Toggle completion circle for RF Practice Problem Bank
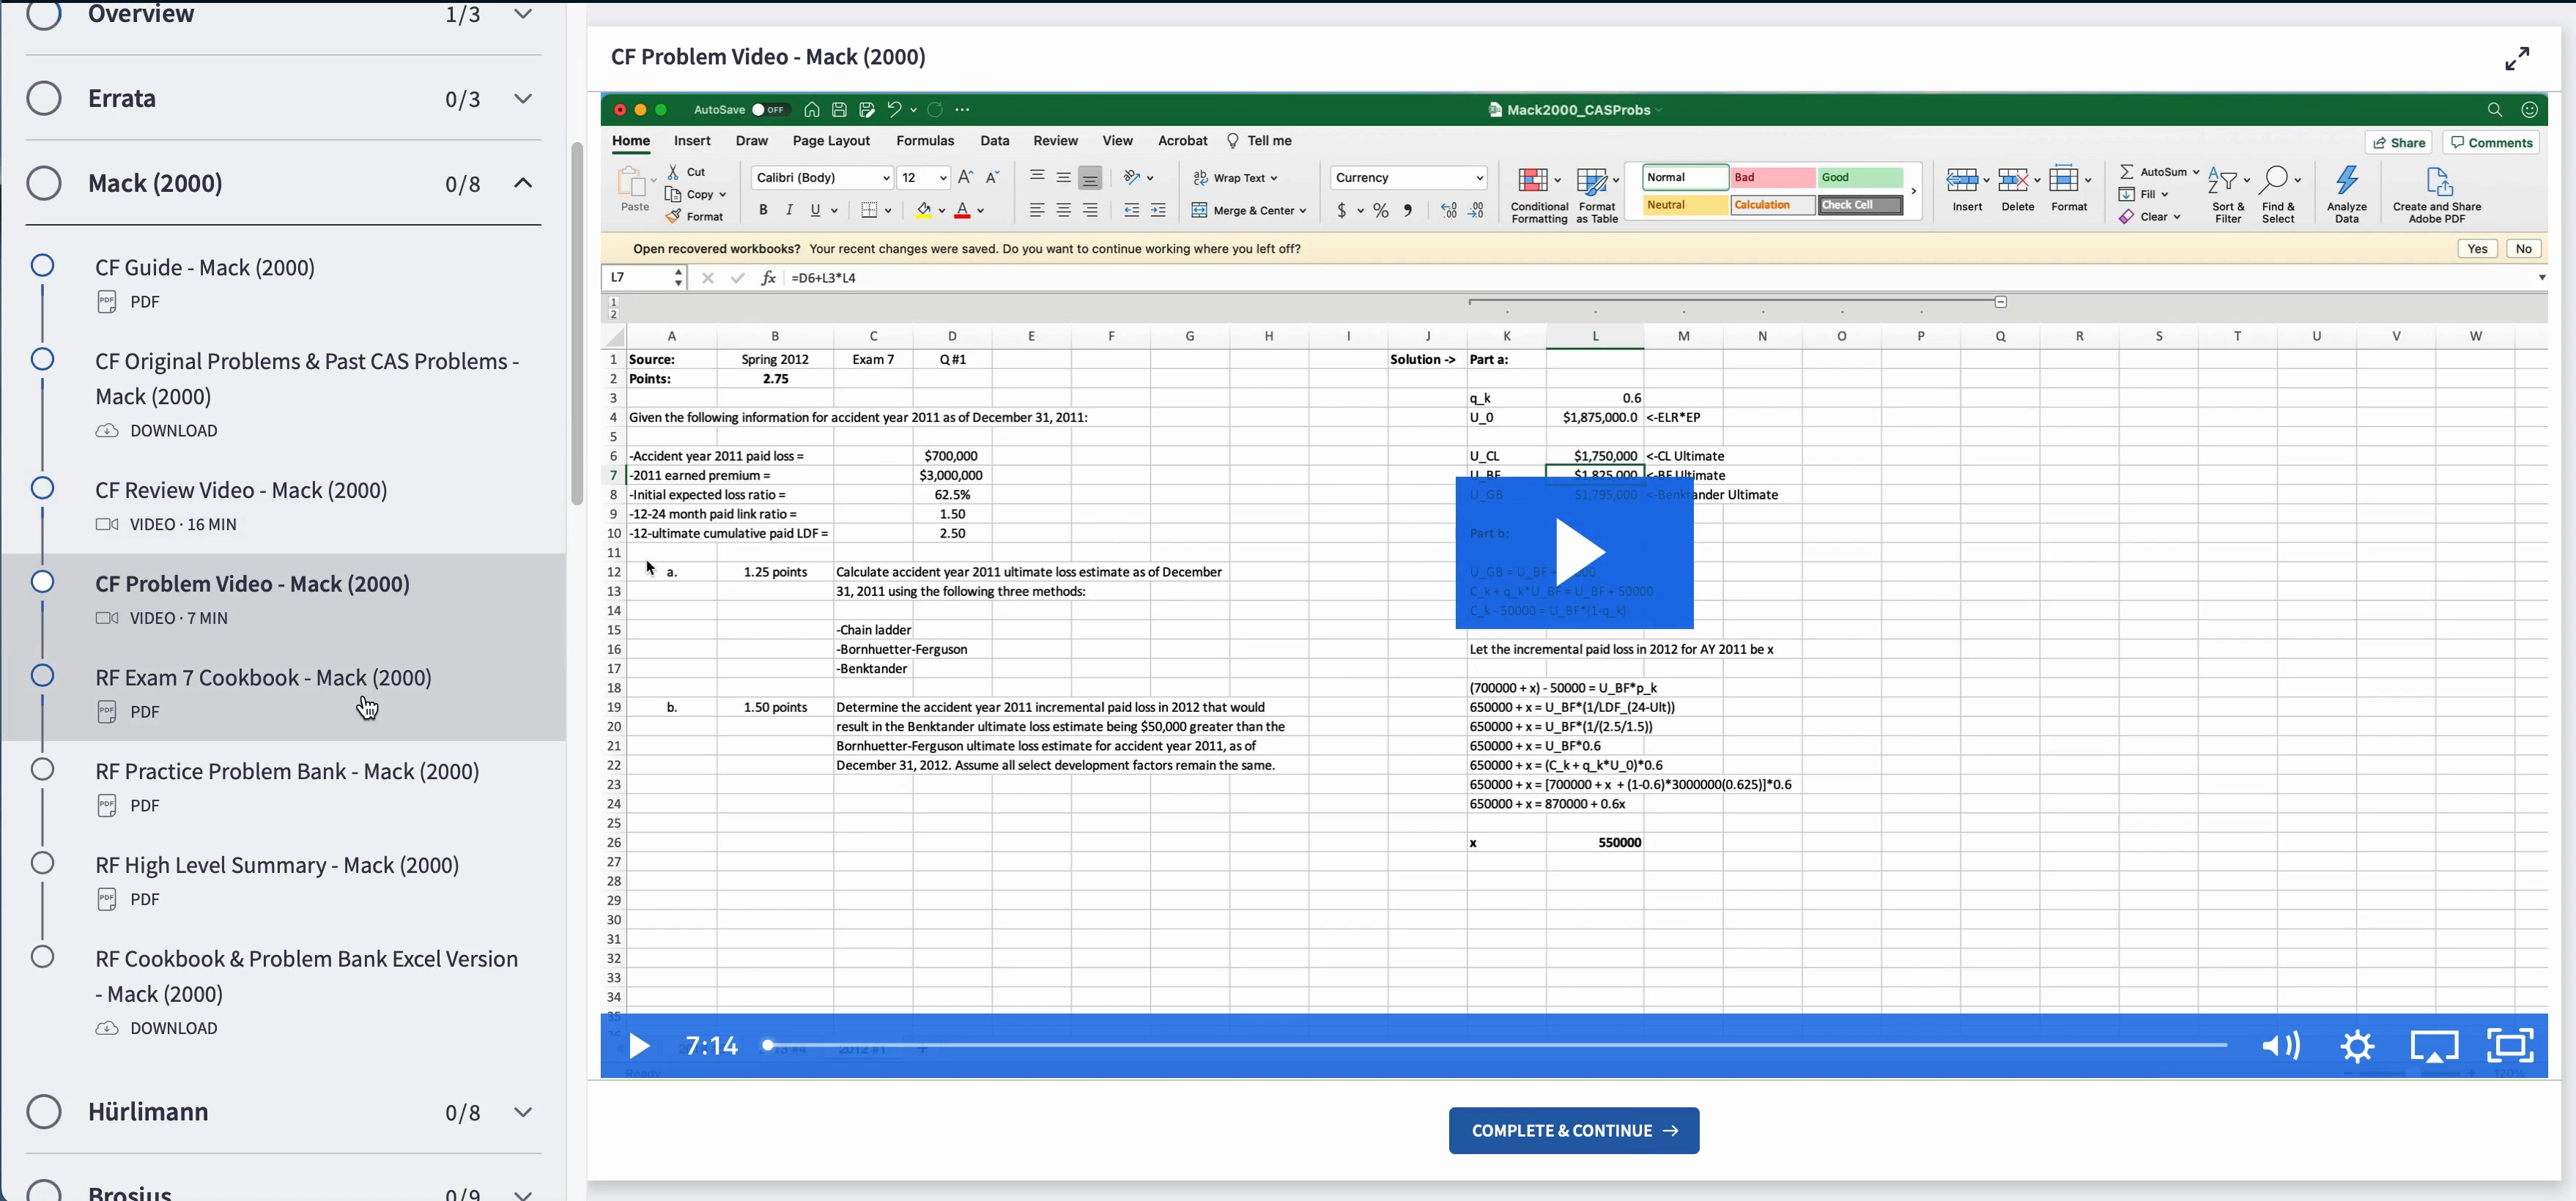 click(42, 770)
